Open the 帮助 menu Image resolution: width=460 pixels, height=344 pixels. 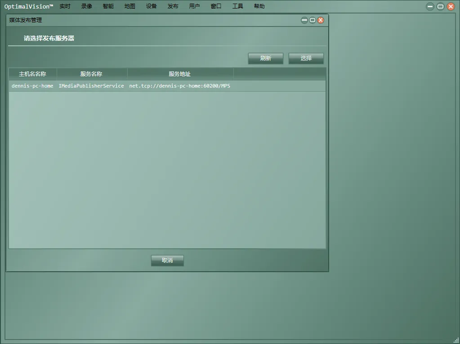point(259,6)
